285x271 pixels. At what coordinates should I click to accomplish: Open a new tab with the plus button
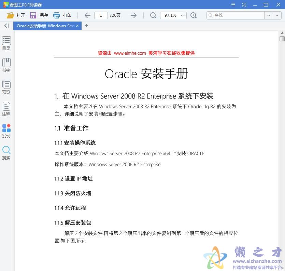point(87,26)
